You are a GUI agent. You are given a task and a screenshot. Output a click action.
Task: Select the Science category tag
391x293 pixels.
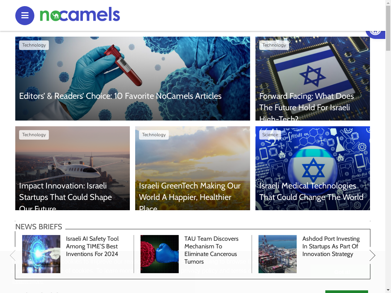point(270,135)
